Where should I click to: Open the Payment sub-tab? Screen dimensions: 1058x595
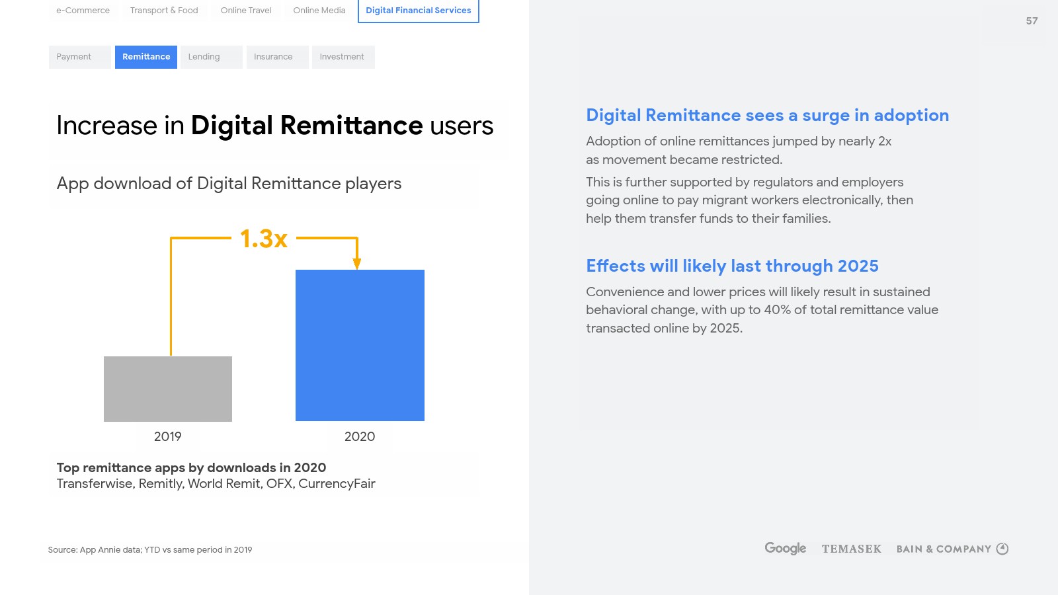tap(74, 57)
